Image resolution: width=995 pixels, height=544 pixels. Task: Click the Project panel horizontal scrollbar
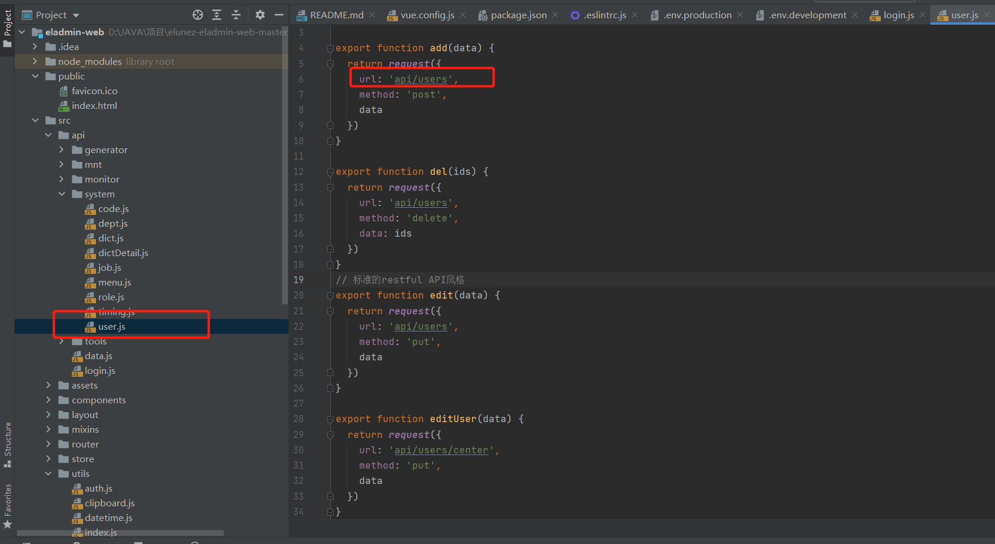tap(121, 533)
